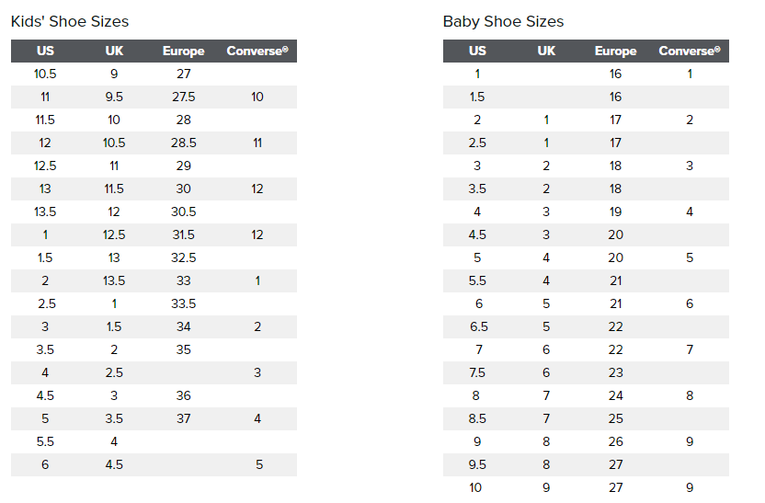
Task: Select US size 8.5 in Baby table
Action: click(x=477, y=418)
